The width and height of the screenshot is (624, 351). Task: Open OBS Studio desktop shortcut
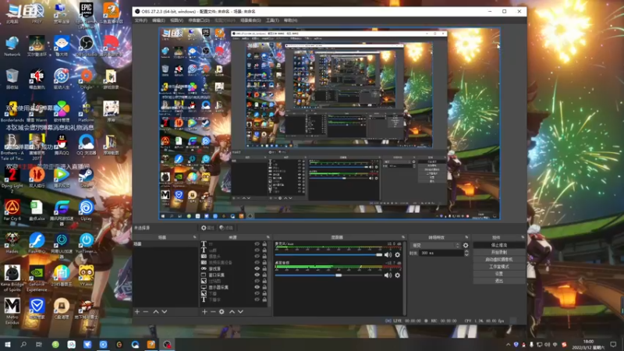86,46
